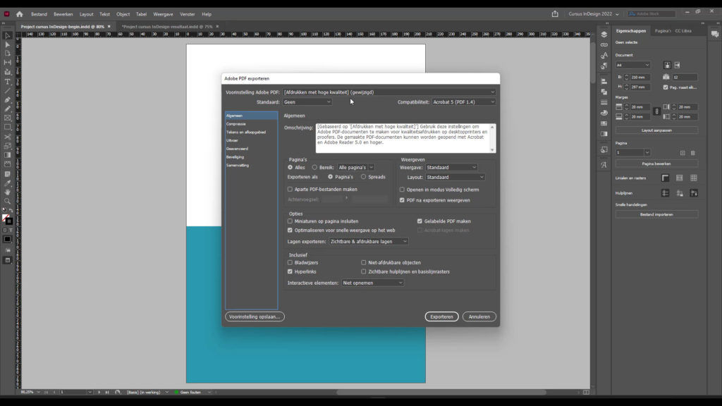Open the Weergave dropdown
The height and width of the screenshot is (406, 722).
451,168
